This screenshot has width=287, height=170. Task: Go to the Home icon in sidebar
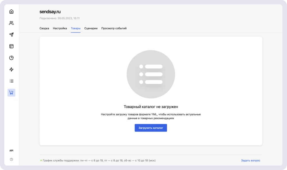pos(11,12)
